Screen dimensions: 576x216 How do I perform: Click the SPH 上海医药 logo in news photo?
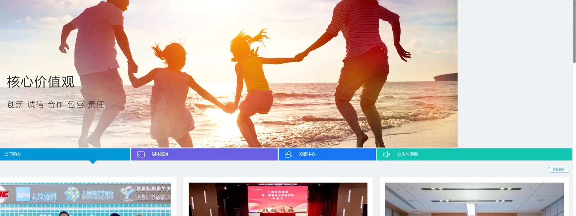click(36, 195)
